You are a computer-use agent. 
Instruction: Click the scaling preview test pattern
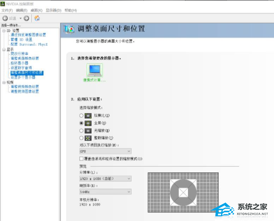point(183,192)
